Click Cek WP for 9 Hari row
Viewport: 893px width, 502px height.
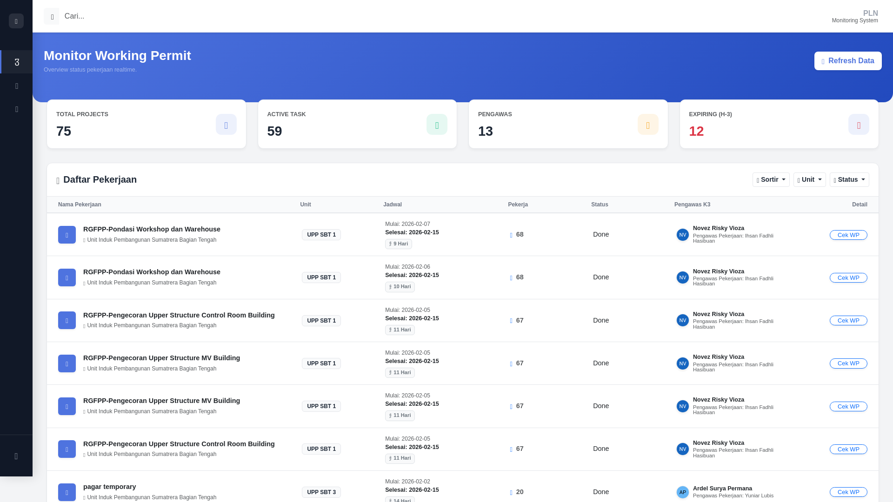coord(848,235)
